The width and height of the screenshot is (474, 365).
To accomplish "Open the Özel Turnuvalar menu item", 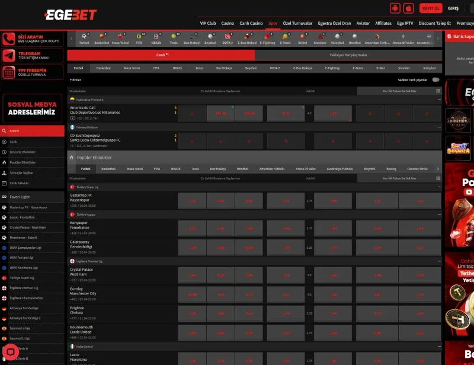I will click(297, 23).
